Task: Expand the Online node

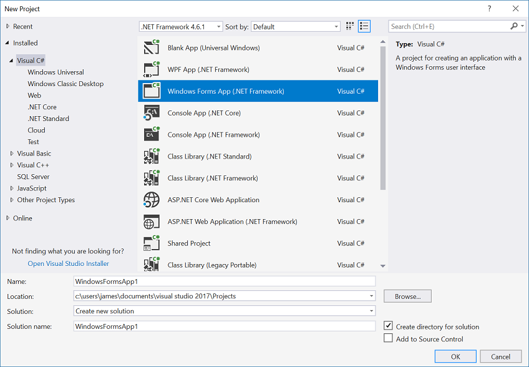Action: [7, 218]
